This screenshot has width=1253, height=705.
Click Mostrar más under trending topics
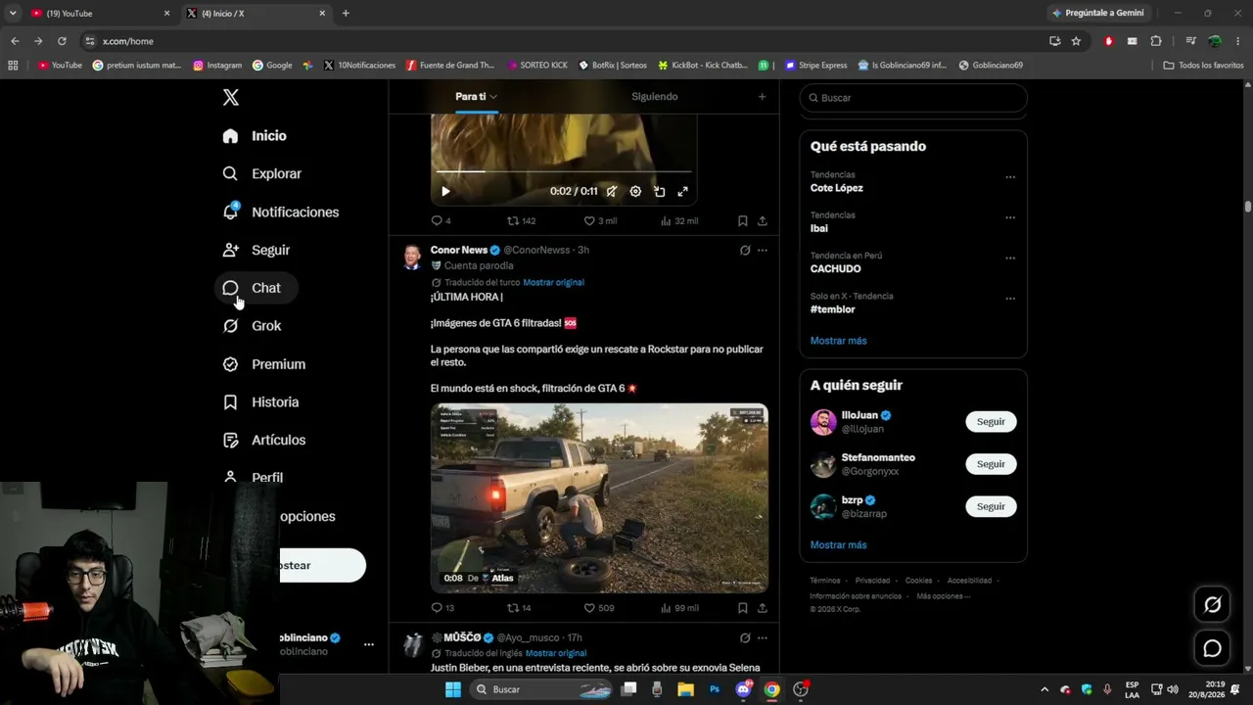click(x=838, y=341)
